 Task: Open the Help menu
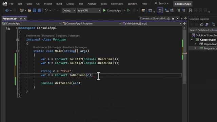(x=144, y=4)
